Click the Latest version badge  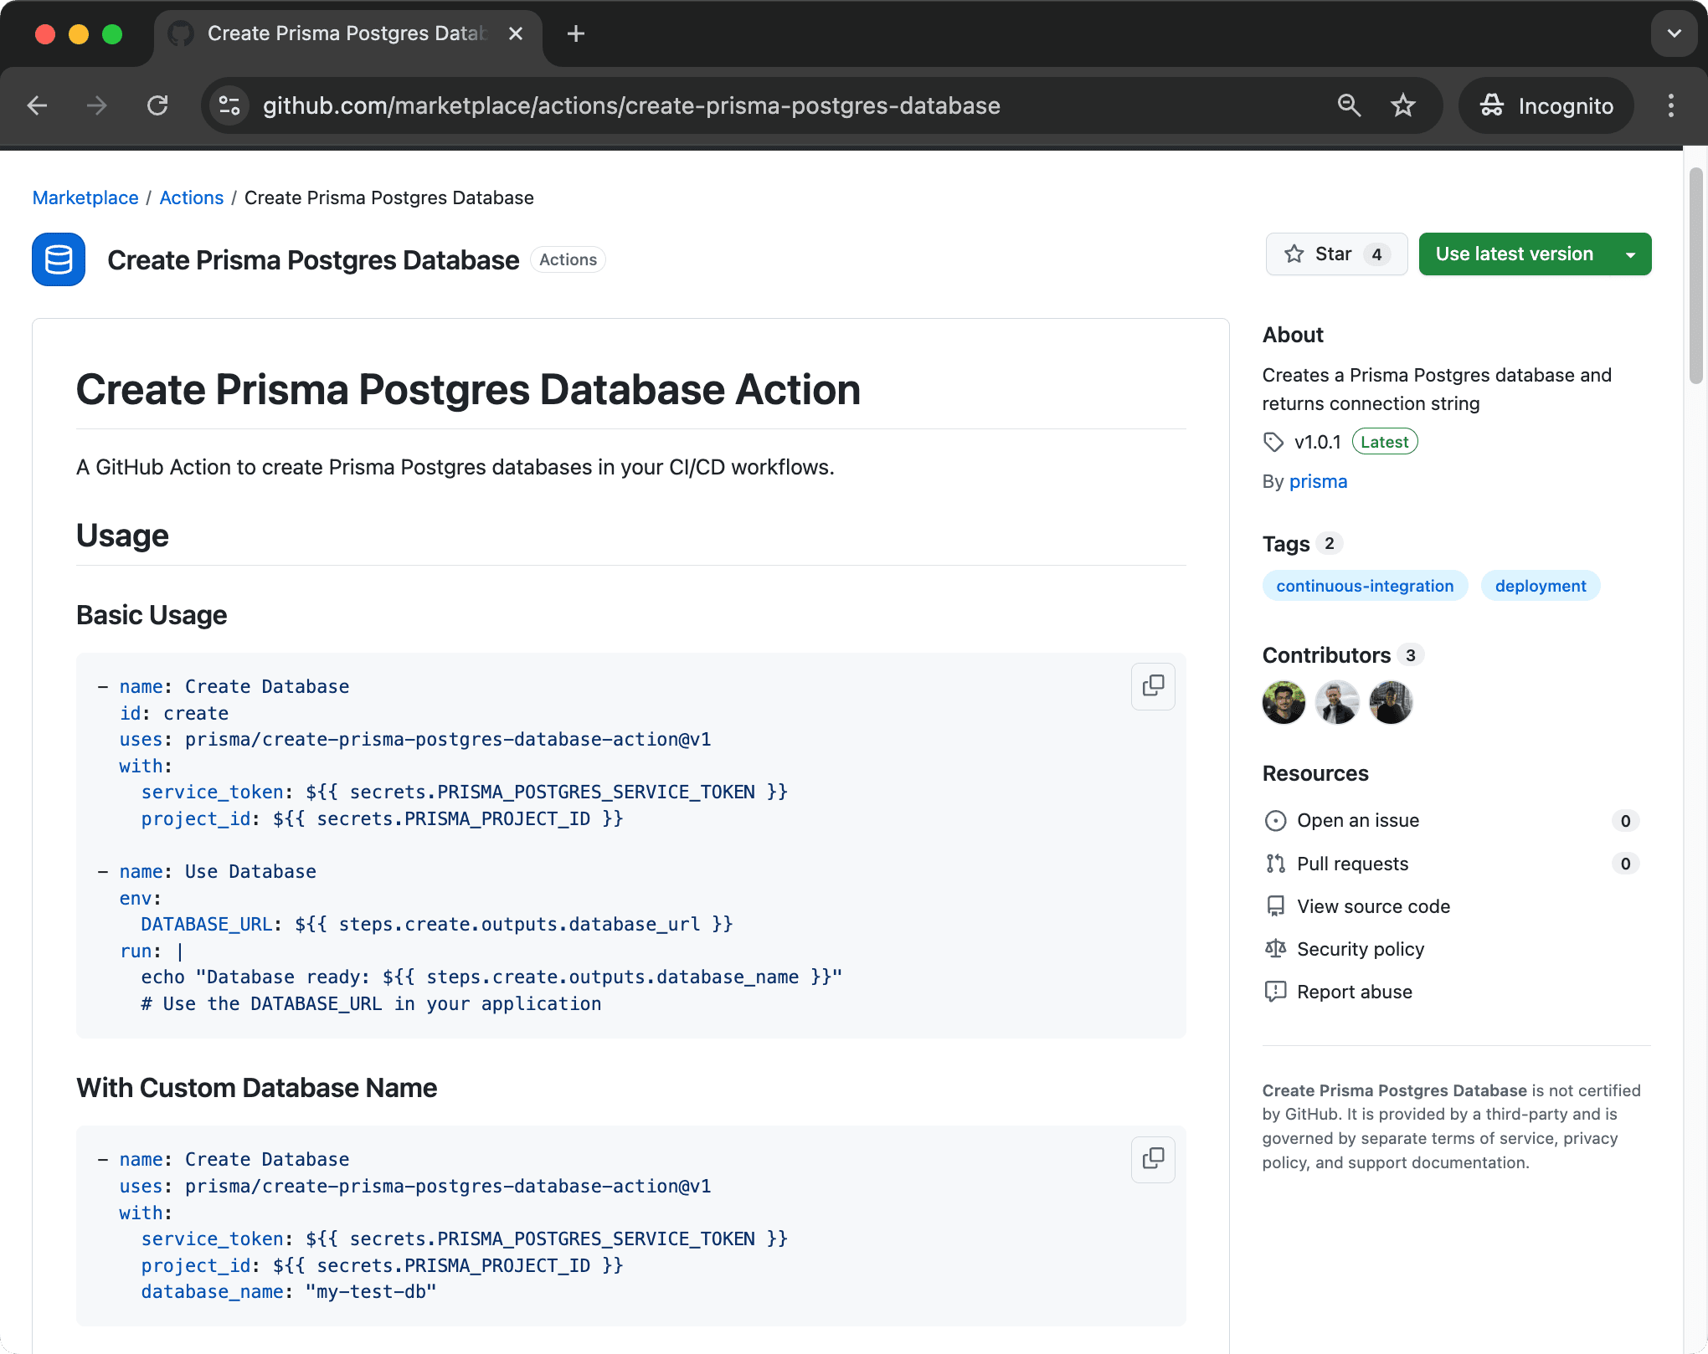[1384, 441]
